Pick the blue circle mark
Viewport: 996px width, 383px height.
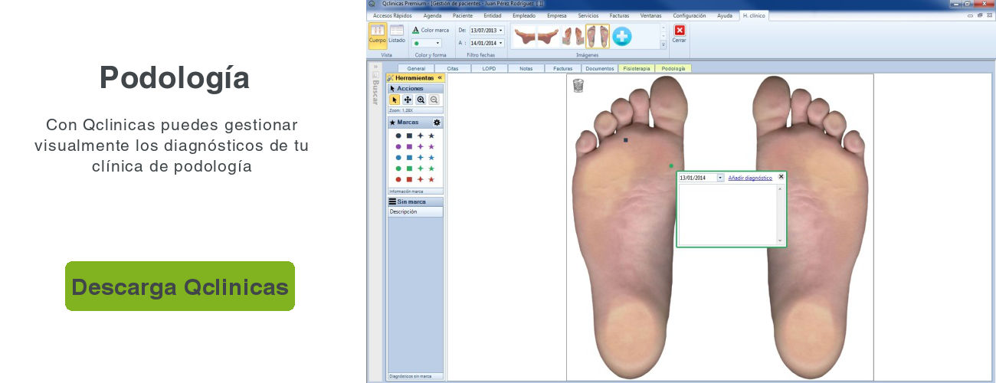[x=398, y=157]
